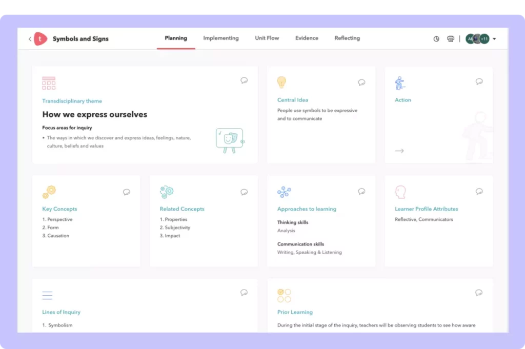The image size is (525, 349).
Task: Switch to the Implementing tab
Action: (x=220, y=38)
